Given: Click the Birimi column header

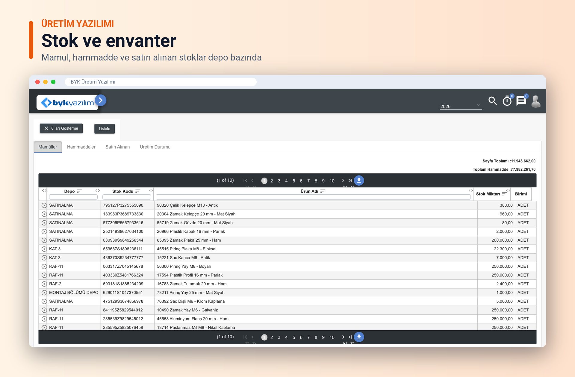Looking at the screenshot, I should 521,194.
